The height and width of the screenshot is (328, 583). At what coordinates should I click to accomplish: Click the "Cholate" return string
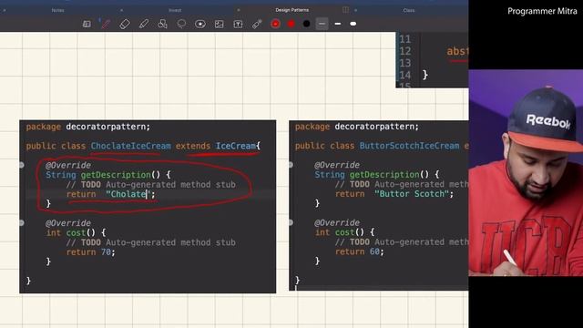[128, 194]
